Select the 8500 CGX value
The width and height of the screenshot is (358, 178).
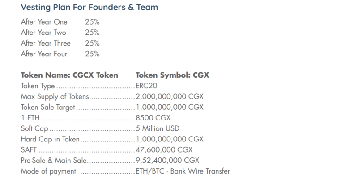tap(153, 118)
